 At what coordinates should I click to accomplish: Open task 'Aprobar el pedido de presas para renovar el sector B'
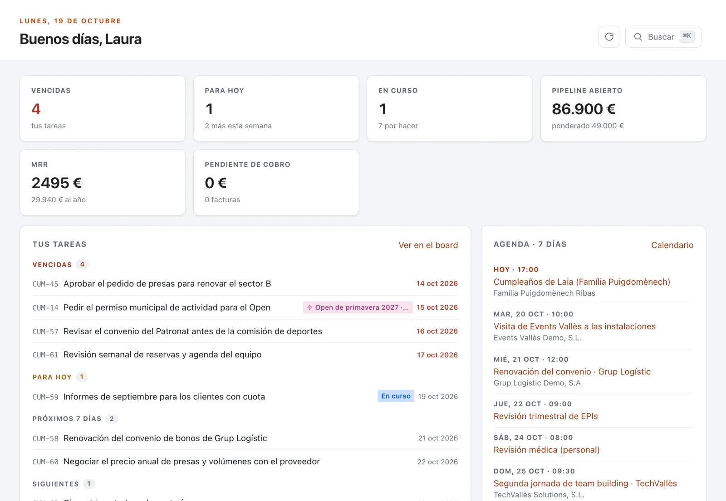(x=245, y=284)
